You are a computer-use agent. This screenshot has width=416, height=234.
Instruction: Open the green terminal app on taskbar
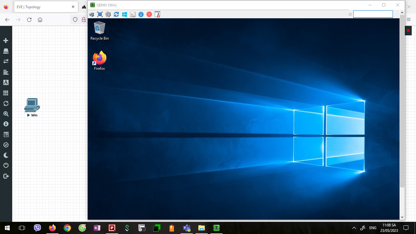pos(157,228)
